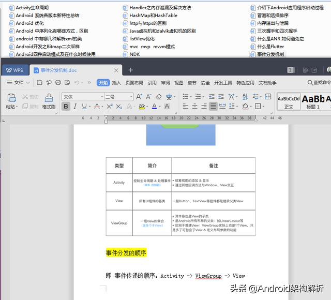This screenshot has height=300, width=331.
Task: Toggle Italic formatting
Action: point(75,107)
